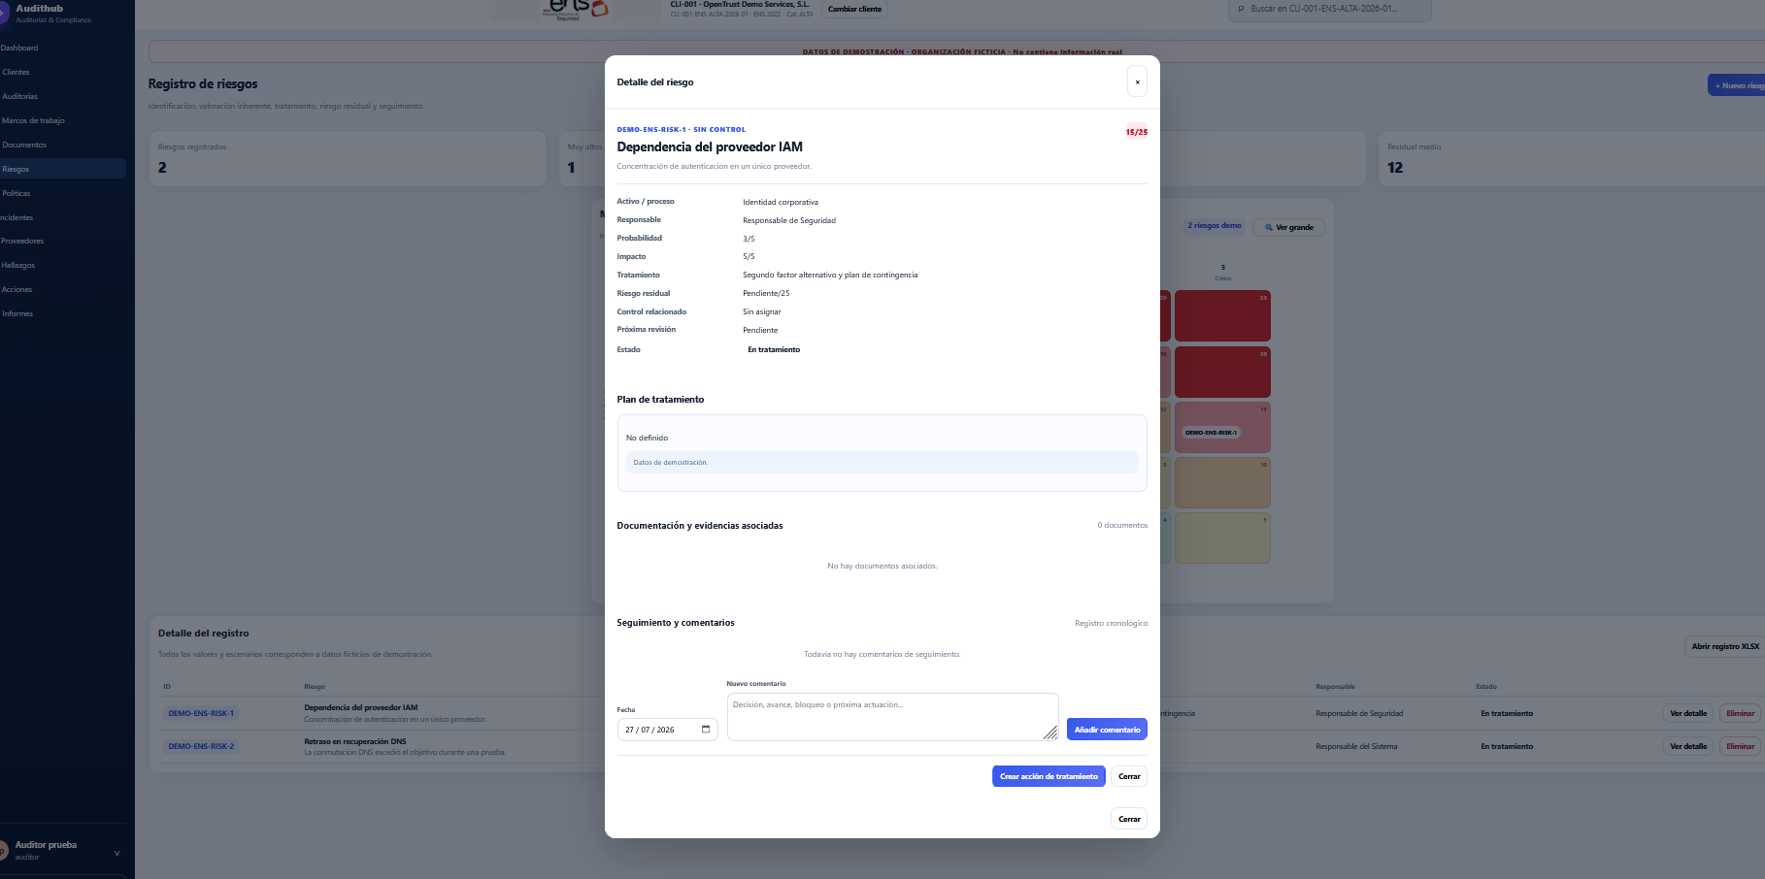Click the En tratamiento badge in the dialog
The height and width of the screenshot is (879, 1765).
[x=774, y=349]
